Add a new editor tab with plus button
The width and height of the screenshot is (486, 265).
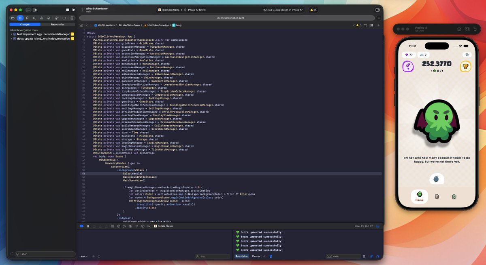pyautogui.click(x=379, y=18)
